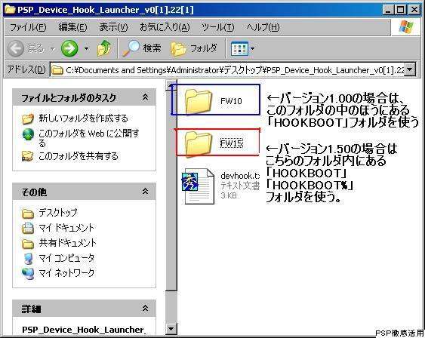
Task: Select the devhook text file icon
Action: pos(198,186)
